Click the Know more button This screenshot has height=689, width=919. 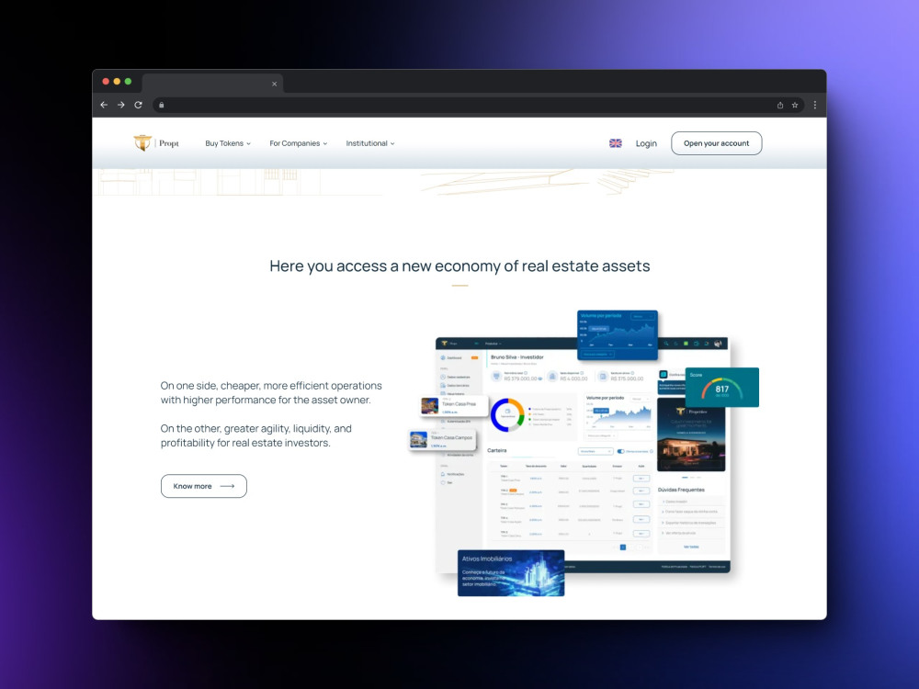pyautogui.click(x=203, y=486)
